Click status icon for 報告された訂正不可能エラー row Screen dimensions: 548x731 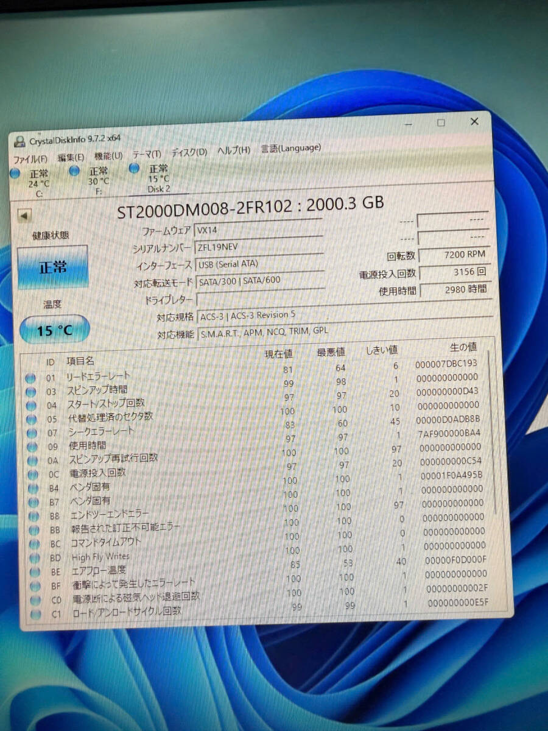[34, 531]
